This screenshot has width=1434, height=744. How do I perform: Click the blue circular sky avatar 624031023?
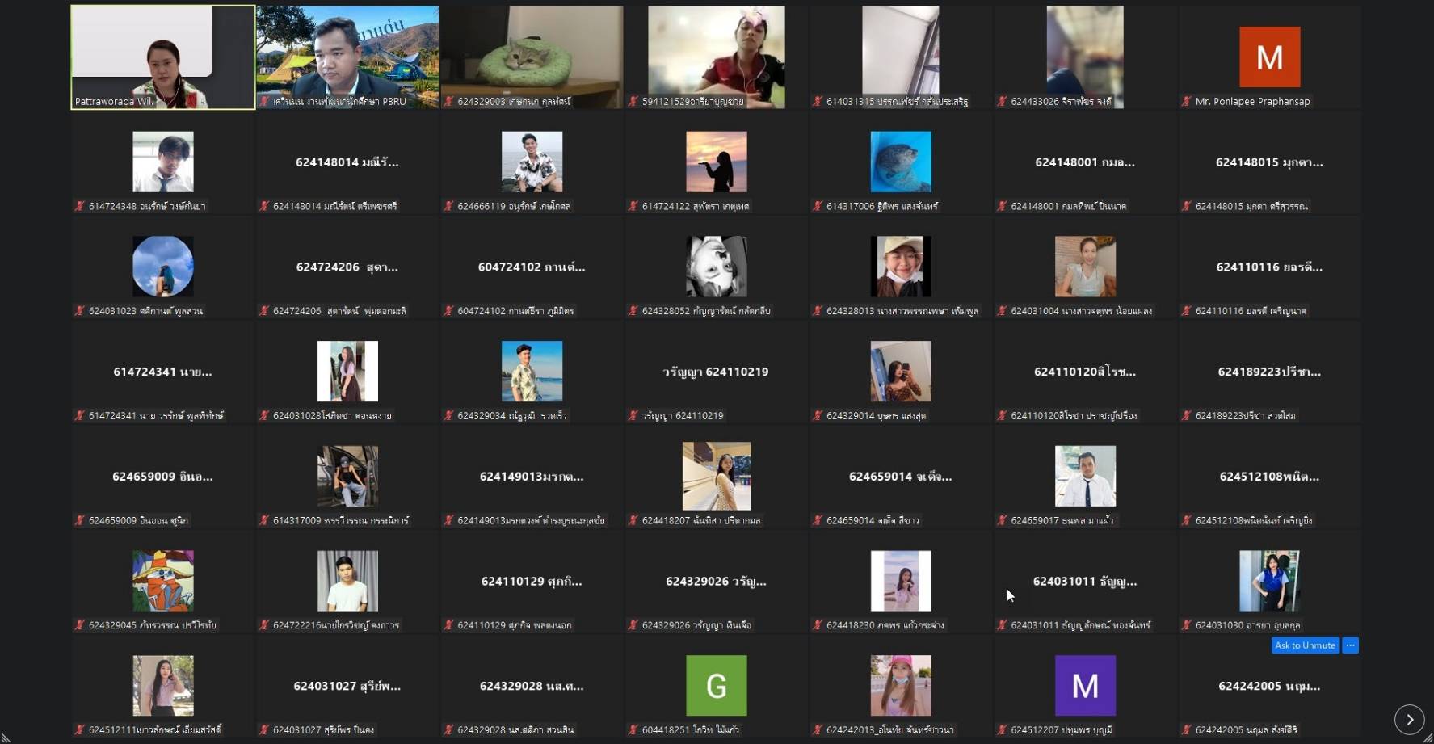(x=162, y=267)
